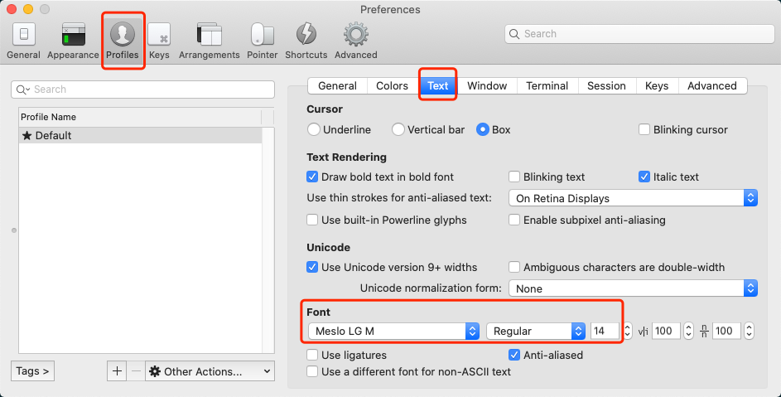Screen dimensions: 781x397
Task: Toggle the Anti-aliased checkbox
Action: point(514,355)
